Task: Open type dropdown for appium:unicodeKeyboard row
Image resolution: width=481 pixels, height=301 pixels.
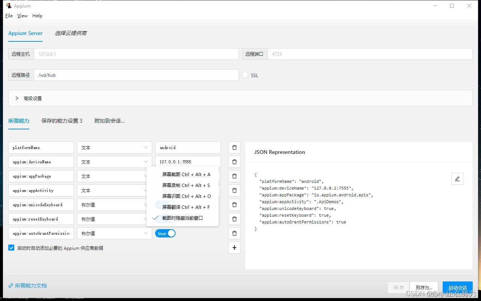Action: click(x=115, y=205)
